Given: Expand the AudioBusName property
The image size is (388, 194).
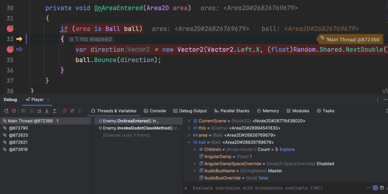Looking at the screenshot, I should point(195,171).
